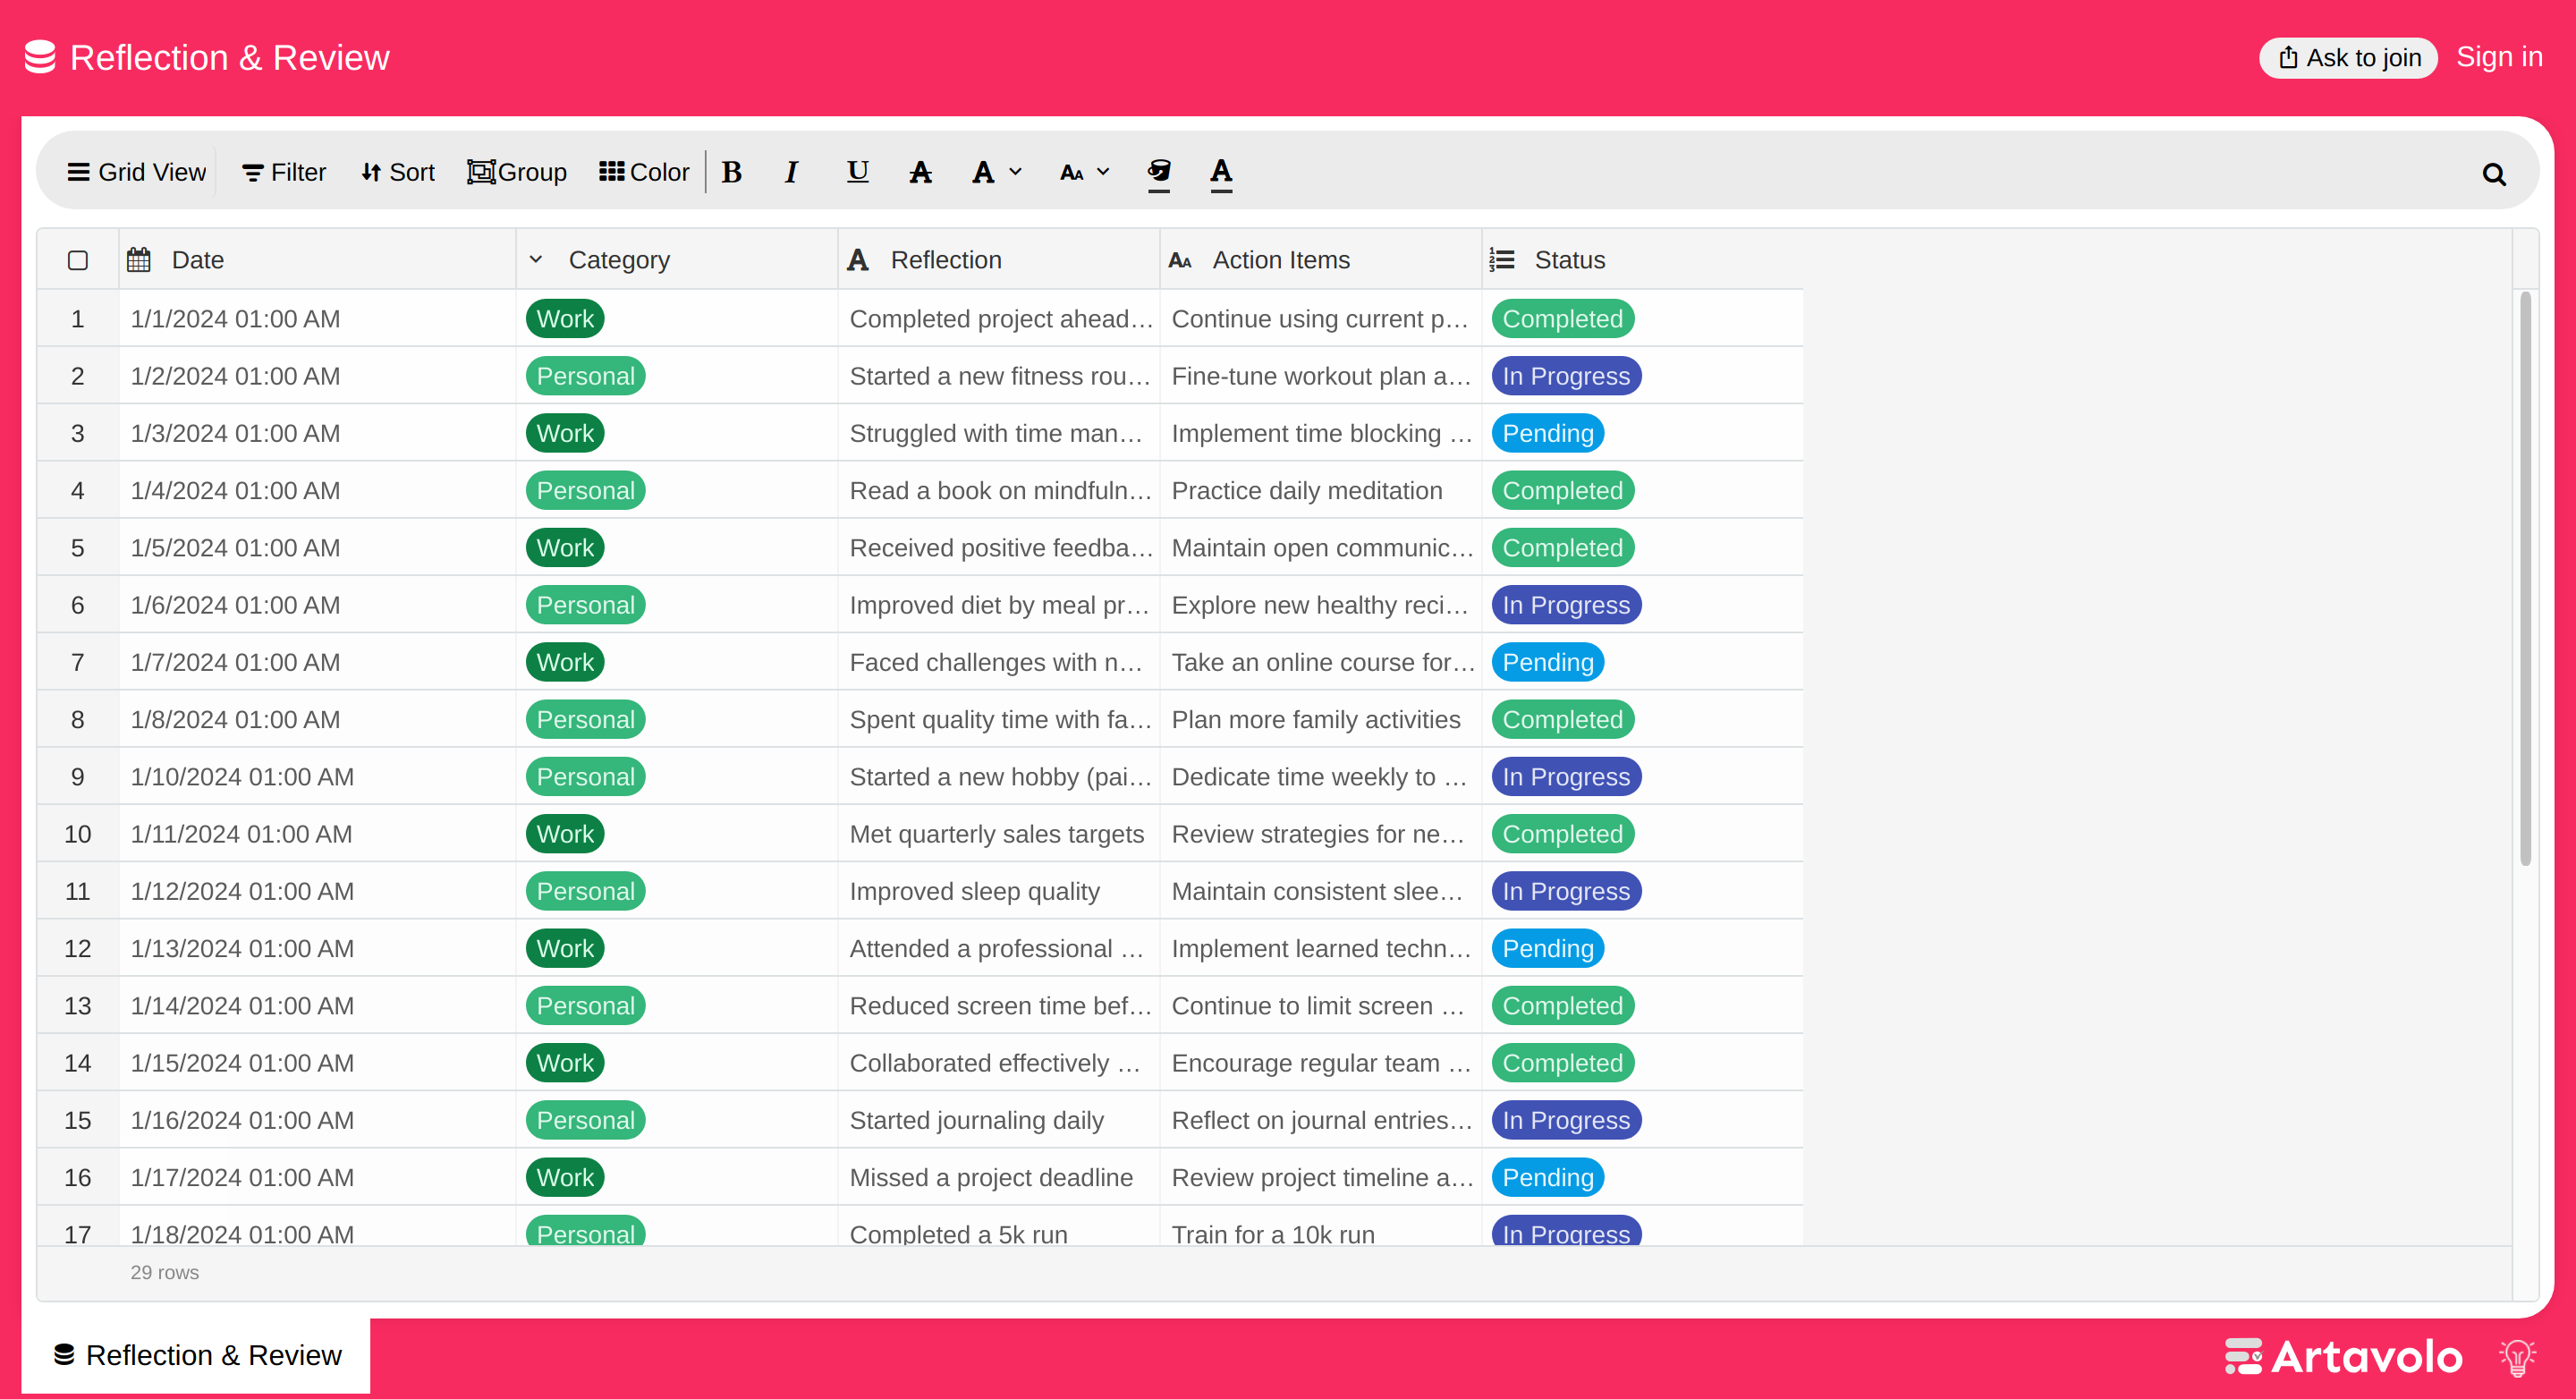Click the 29 rows count label
2576x1399 pixels.
click(165, 1272)
